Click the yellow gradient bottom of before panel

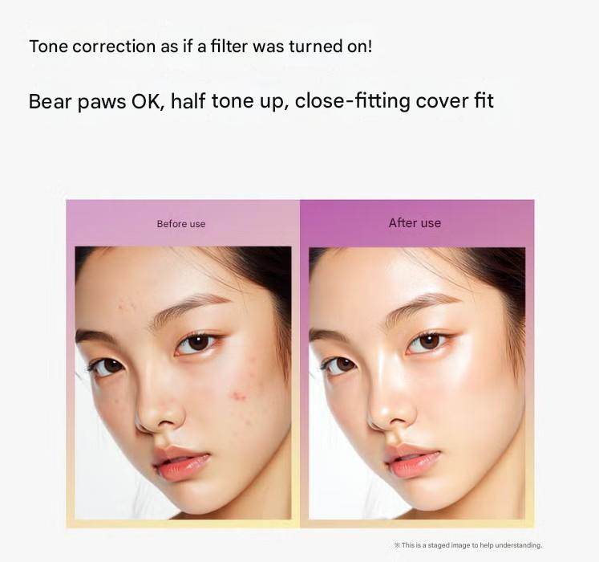[183, 523]
